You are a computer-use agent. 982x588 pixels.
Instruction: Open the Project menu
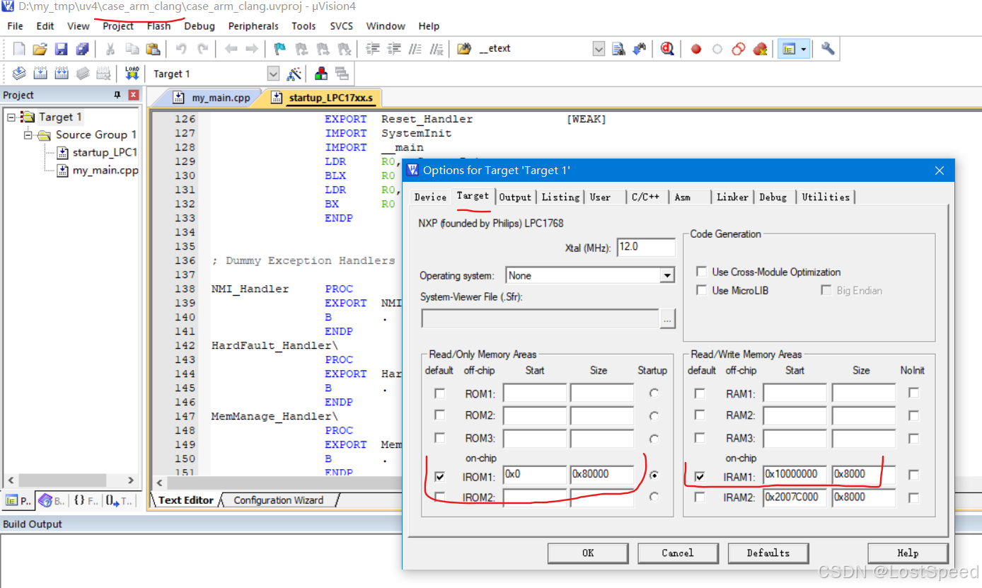tap(118, 26)
